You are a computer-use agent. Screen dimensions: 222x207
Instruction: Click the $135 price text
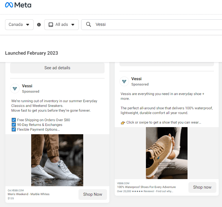coord(11,198)
